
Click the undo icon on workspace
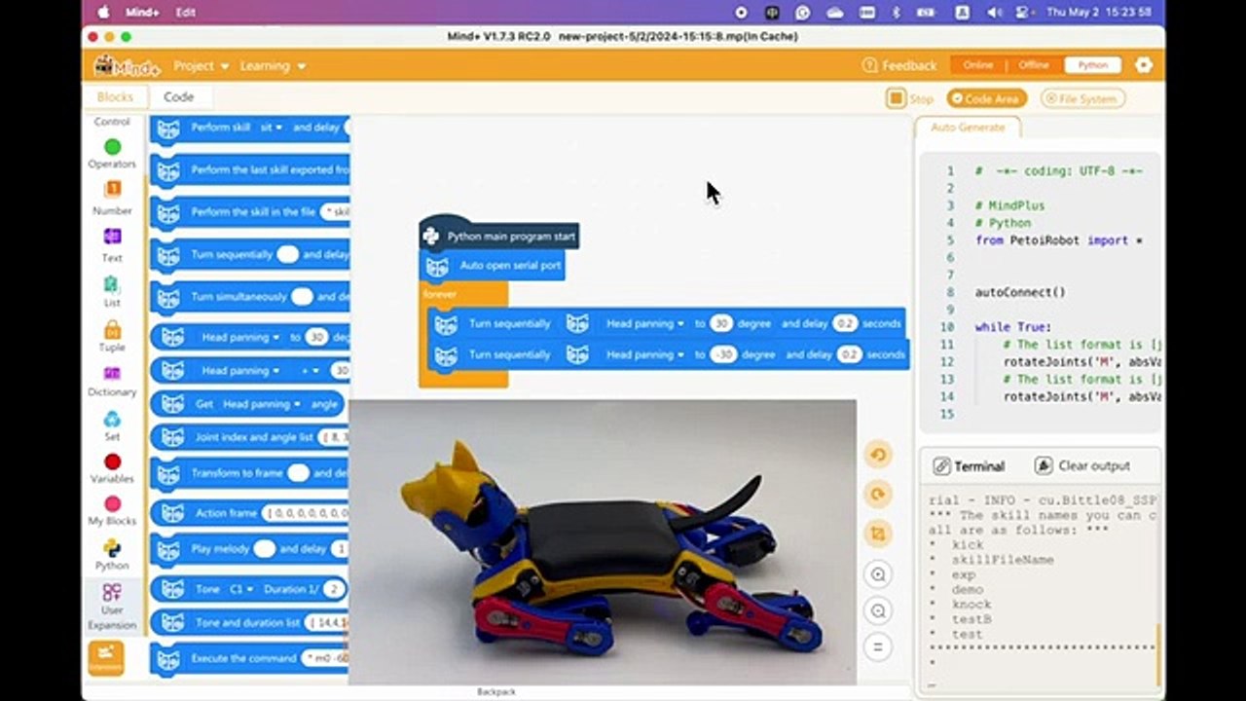pyautogui.click(x=878, y=455)
